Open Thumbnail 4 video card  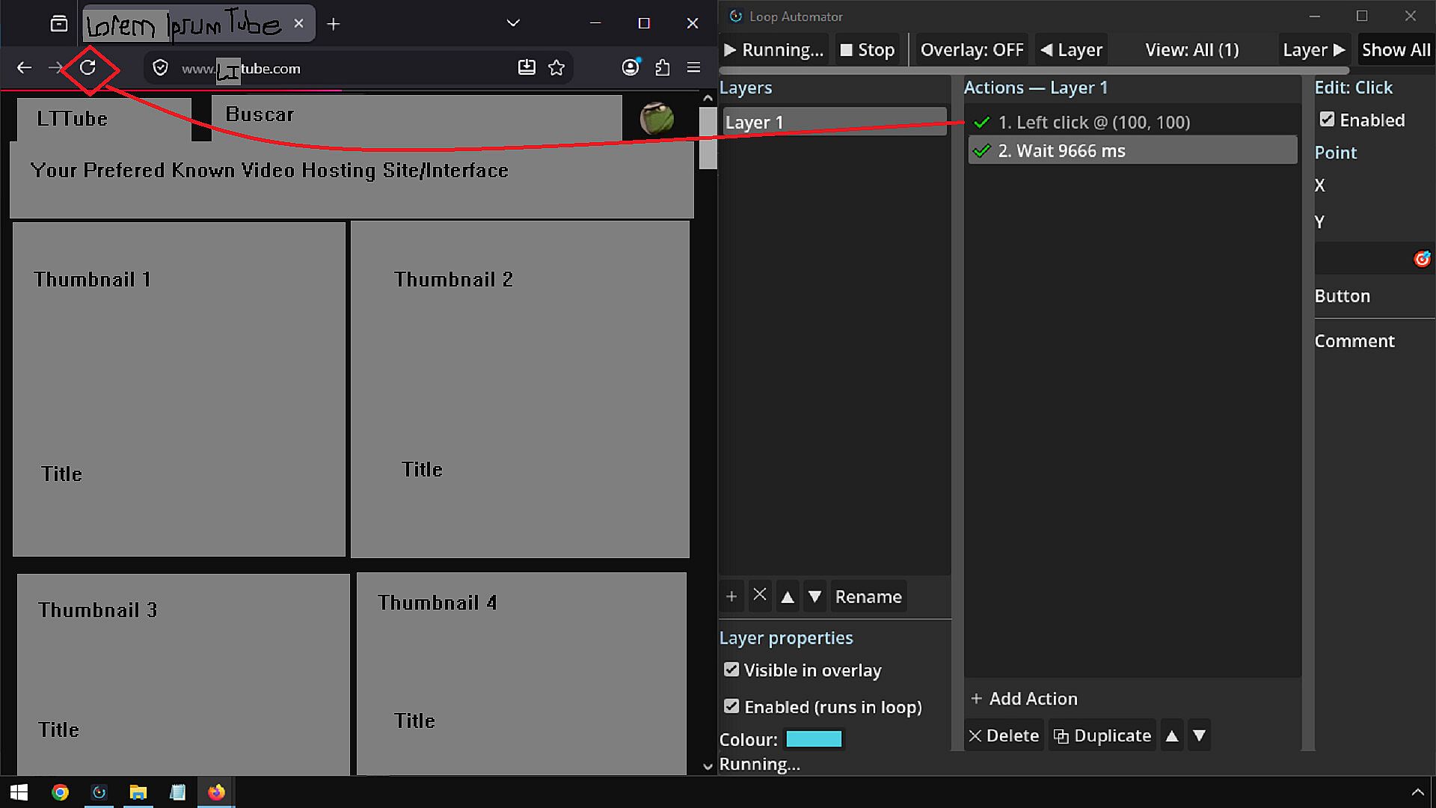(x=521, y=673)
